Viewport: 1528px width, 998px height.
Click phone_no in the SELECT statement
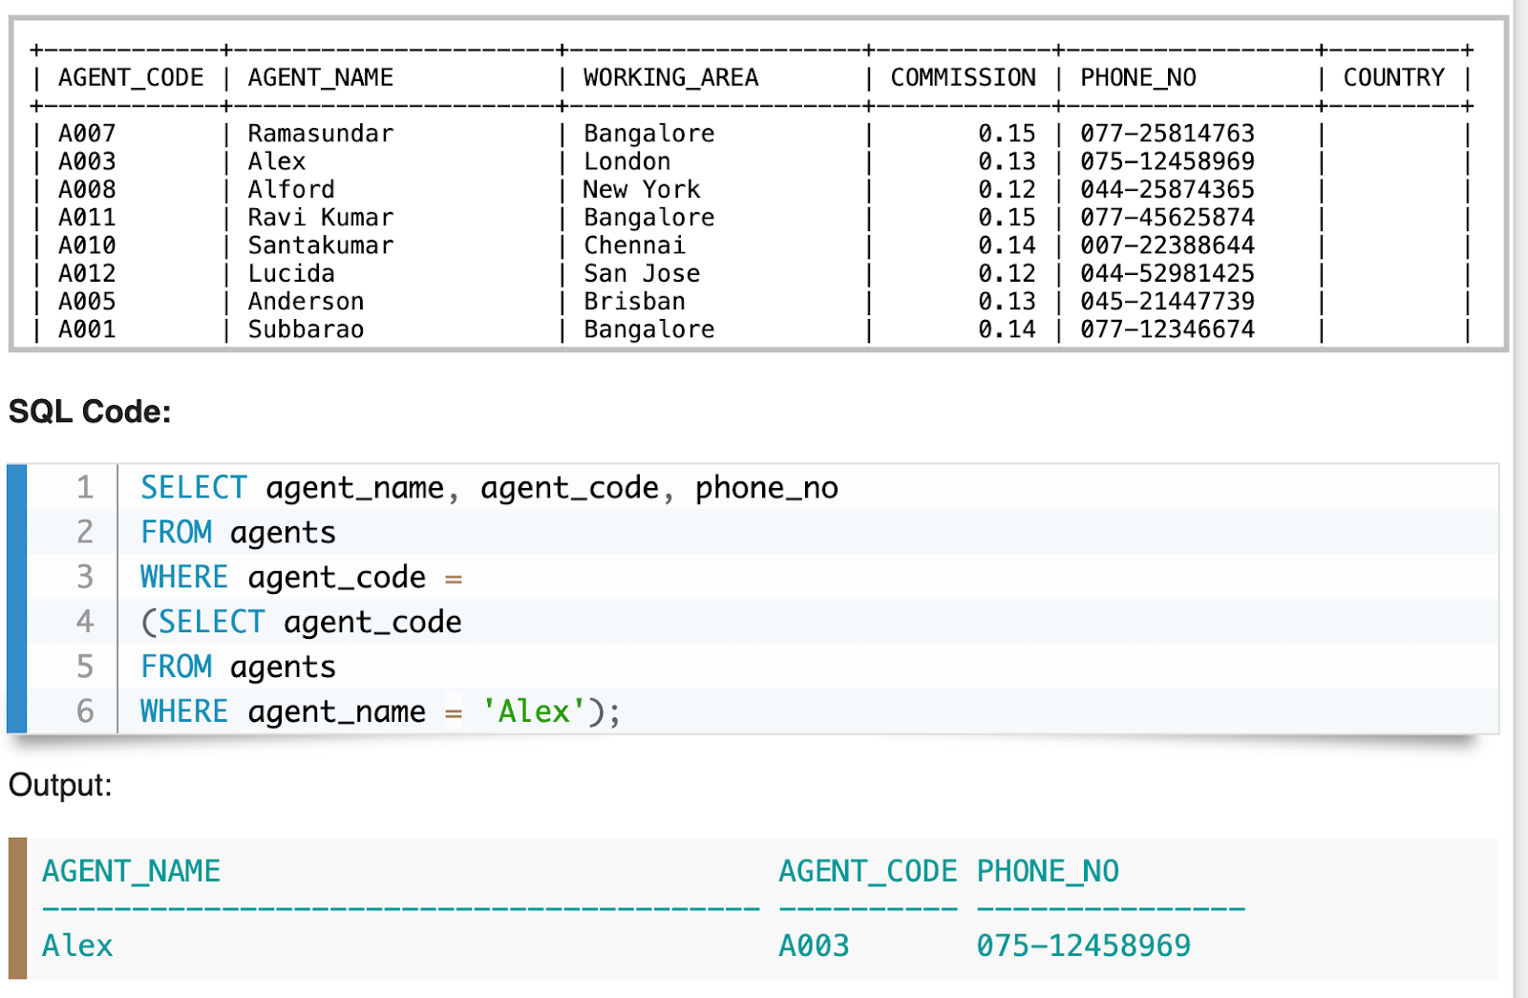[766, 487]
